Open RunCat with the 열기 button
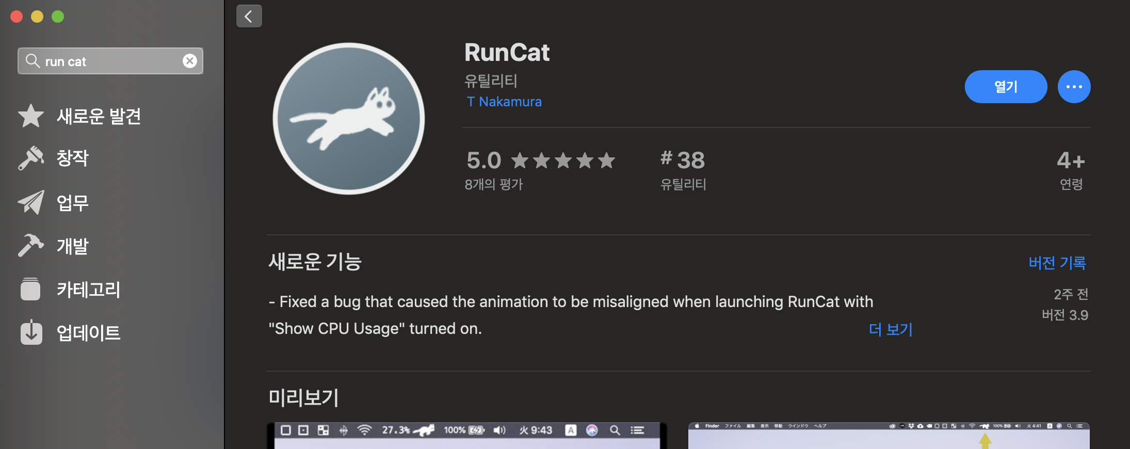Viewport: 1130px width, 449px height. point(1006,87)
